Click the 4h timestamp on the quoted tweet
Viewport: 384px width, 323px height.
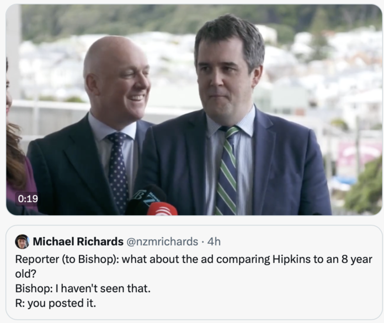pyautogui.click(x=214, y=242)
